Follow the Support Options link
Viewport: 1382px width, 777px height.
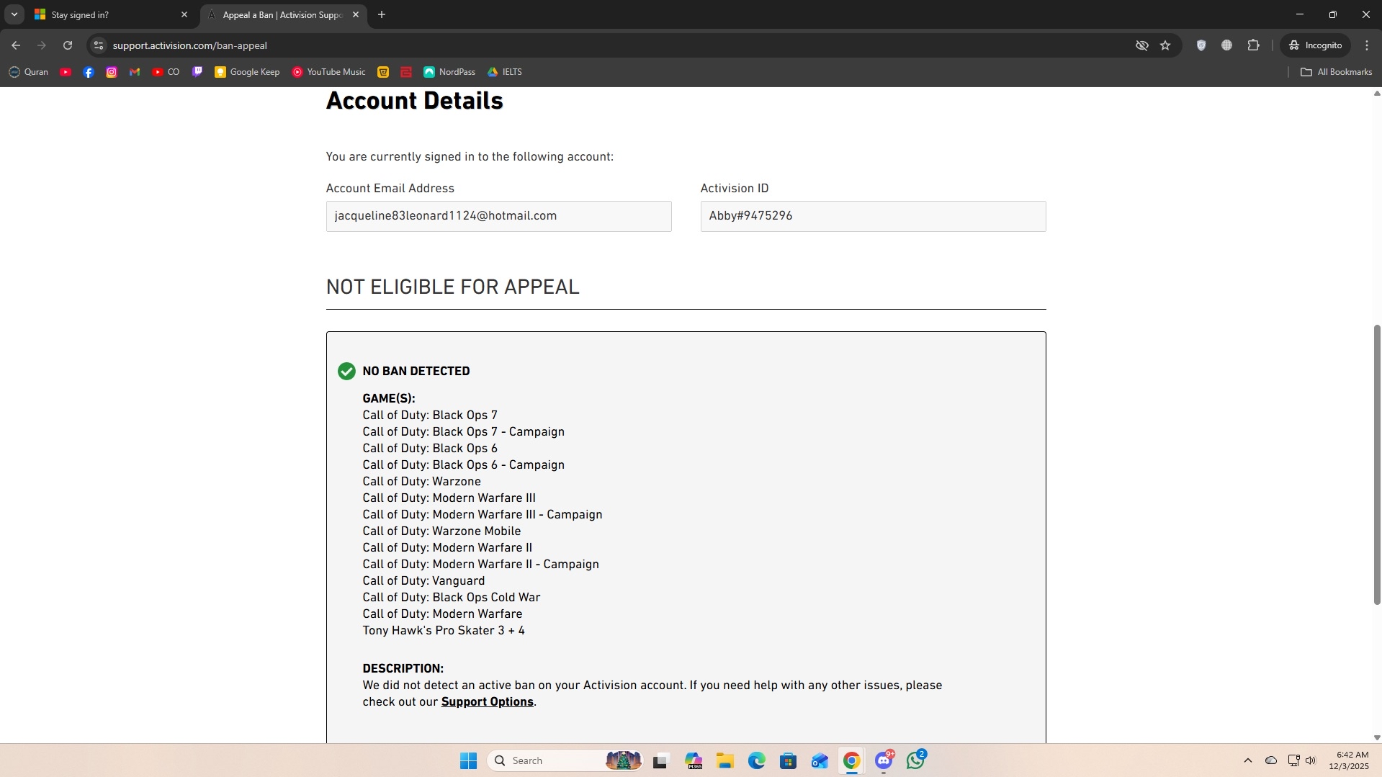487,702
